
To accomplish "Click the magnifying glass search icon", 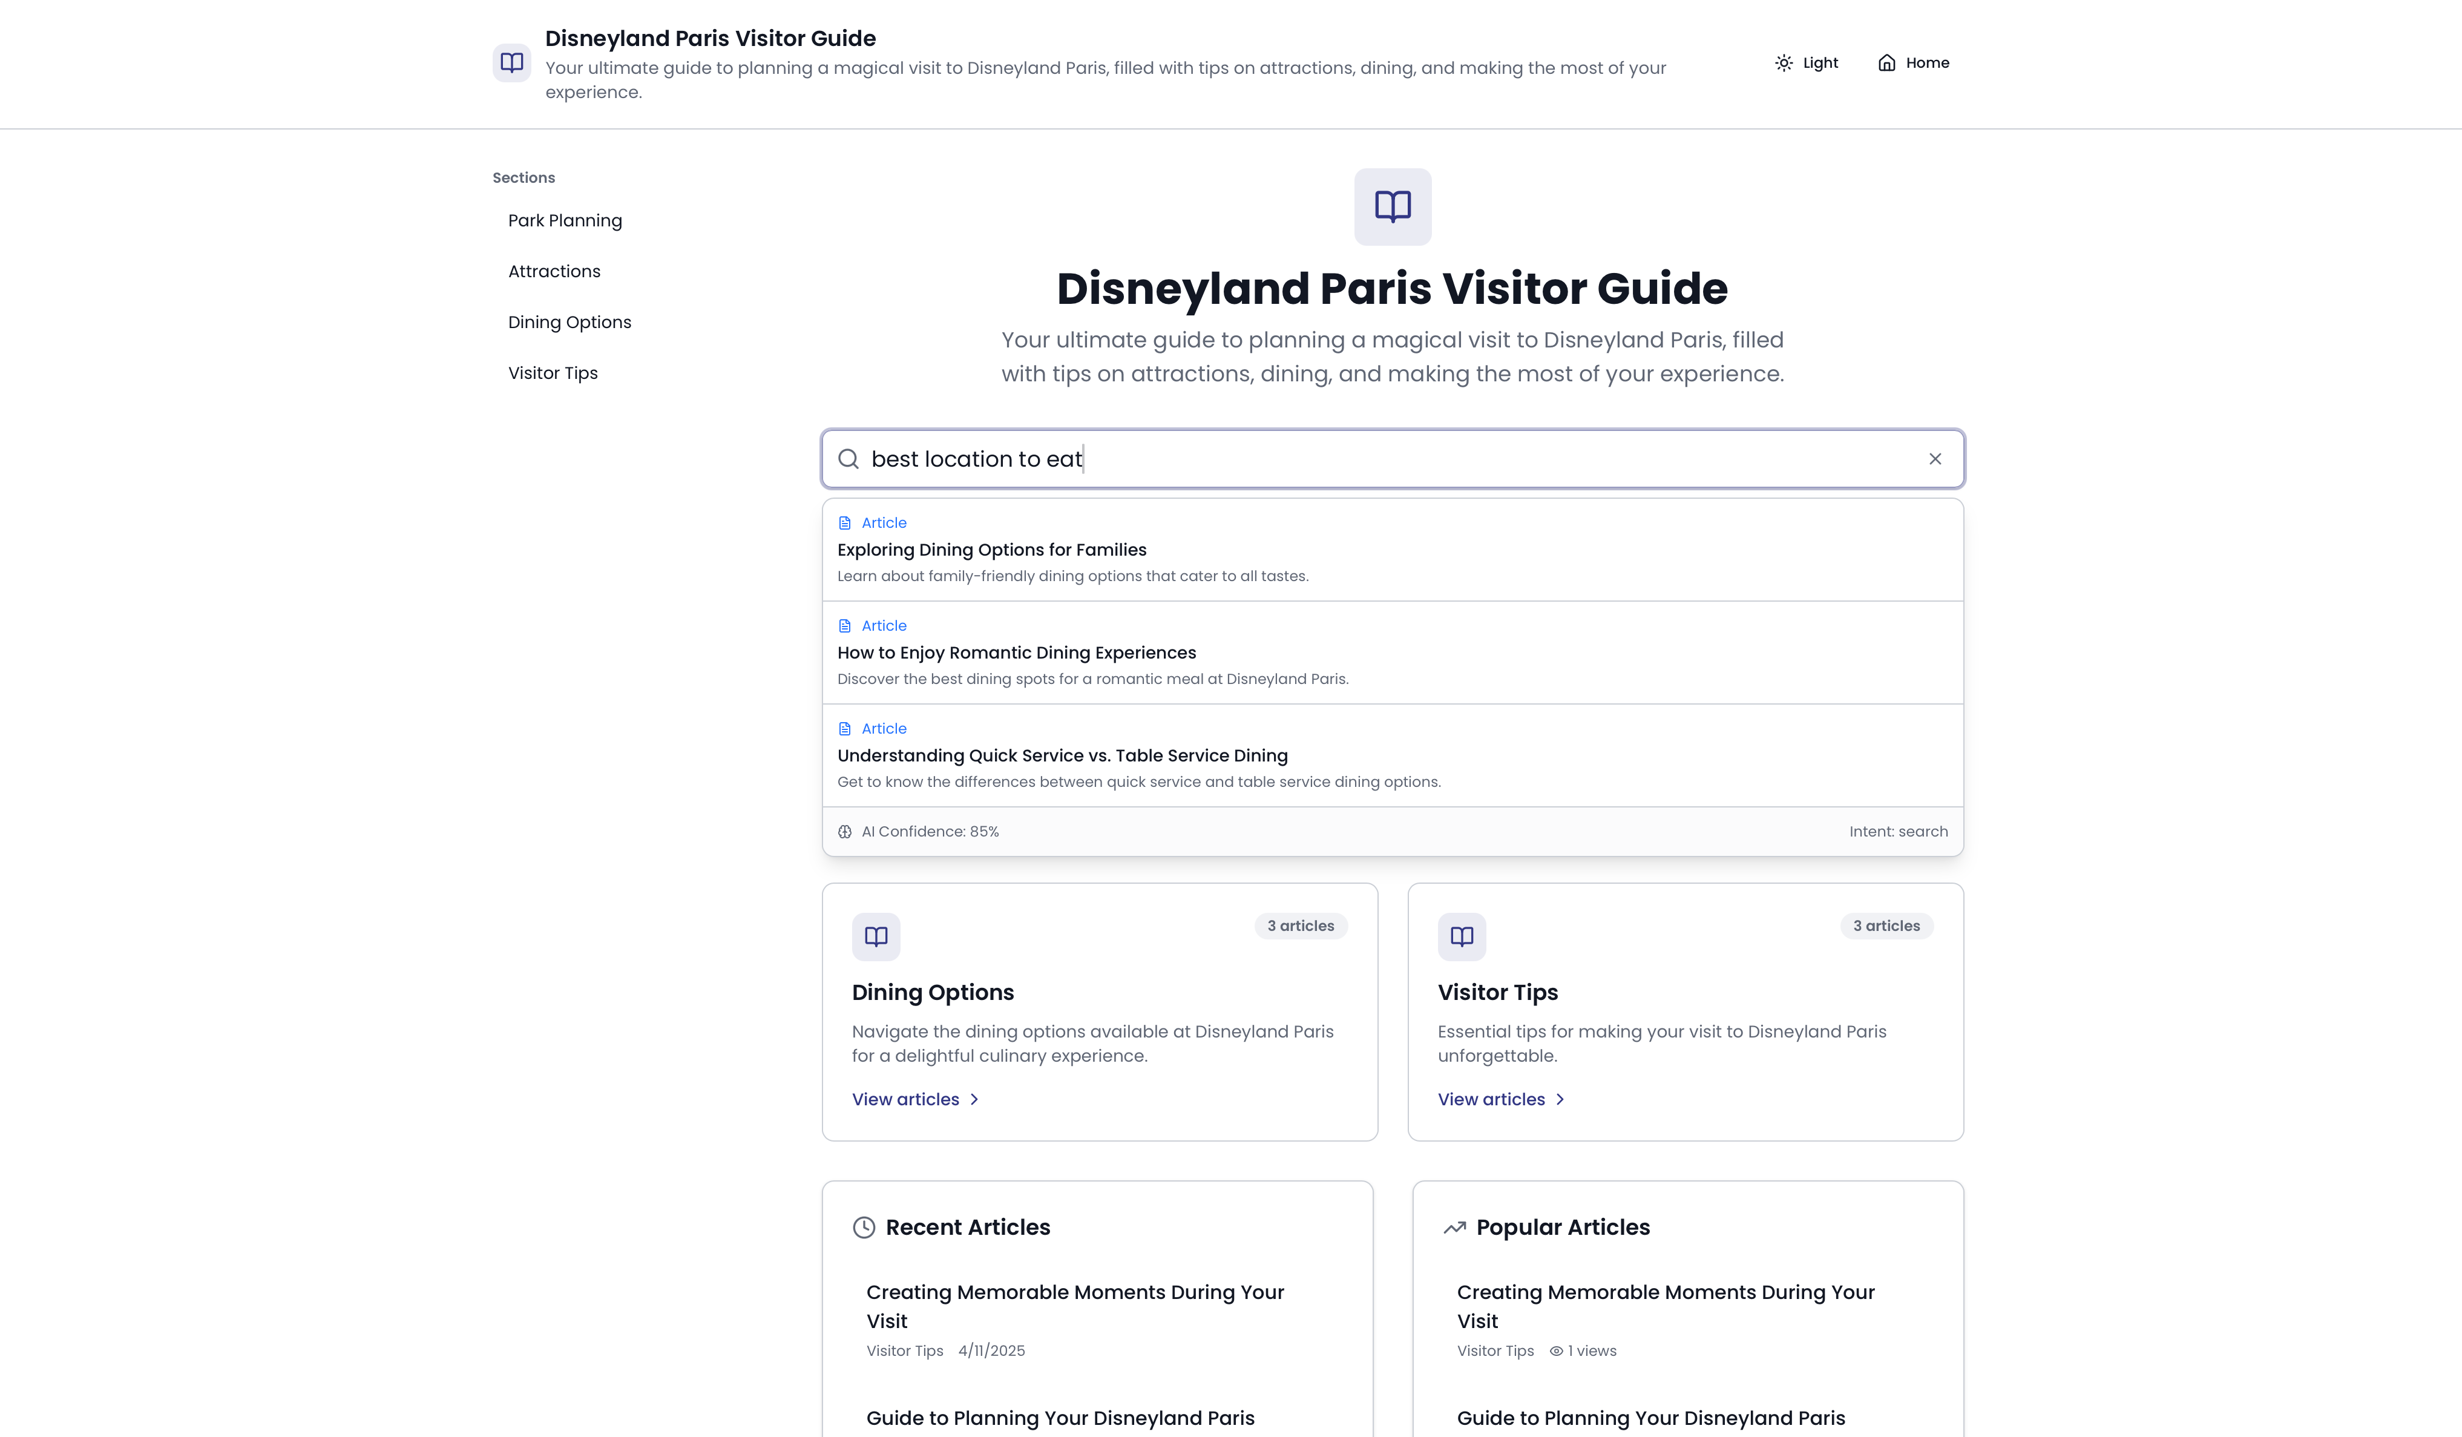I will point(848,458).
